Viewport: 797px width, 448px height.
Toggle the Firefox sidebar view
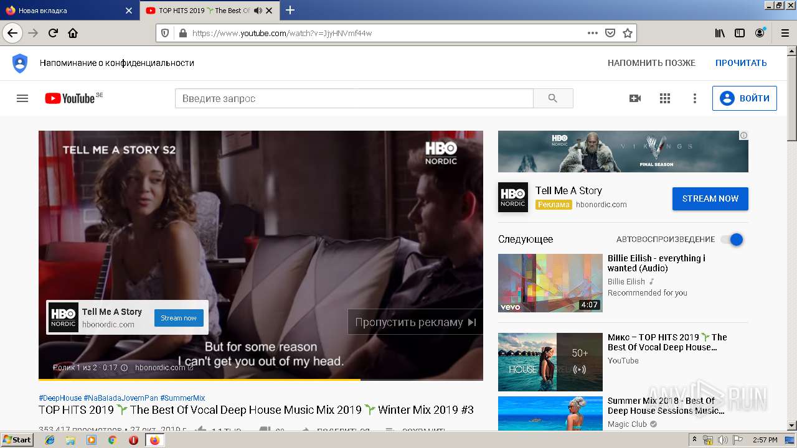[740, 33]
